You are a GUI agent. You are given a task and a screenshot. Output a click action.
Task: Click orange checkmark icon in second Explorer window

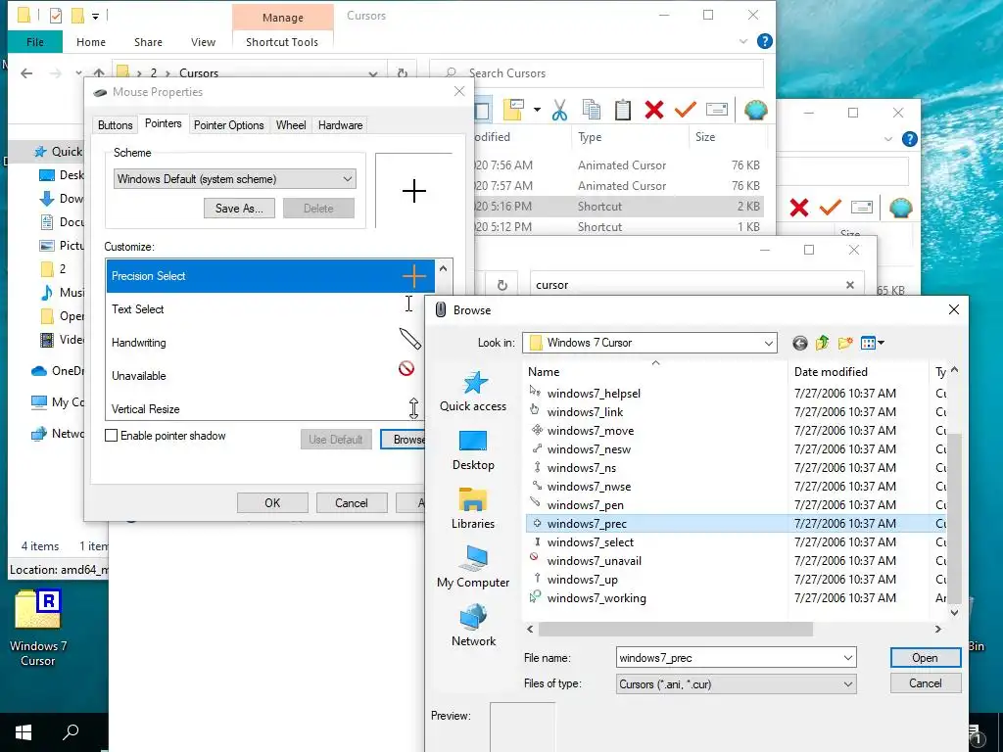click(x=831, y=208)
